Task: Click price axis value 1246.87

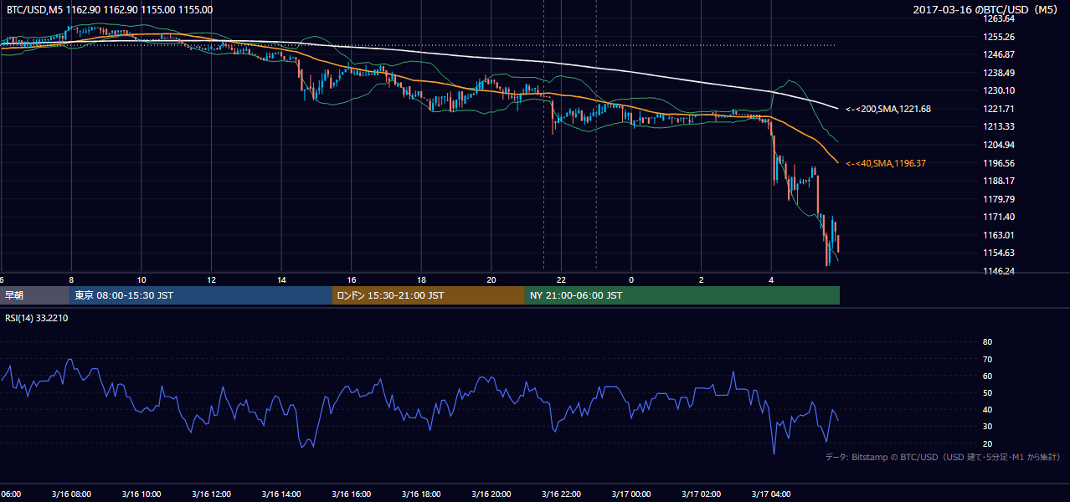Action: [999, 54]
